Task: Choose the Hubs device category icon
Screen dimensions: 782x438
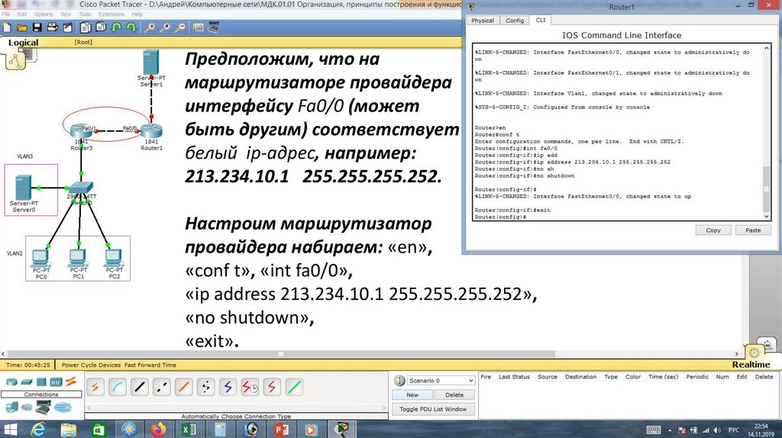Action: point(41,382)
